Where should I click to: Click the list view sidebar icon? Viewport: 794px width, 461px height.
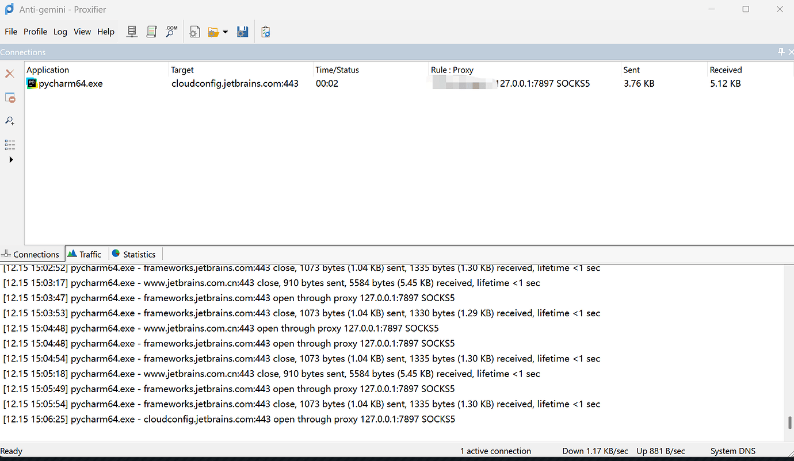coord(10,144)
